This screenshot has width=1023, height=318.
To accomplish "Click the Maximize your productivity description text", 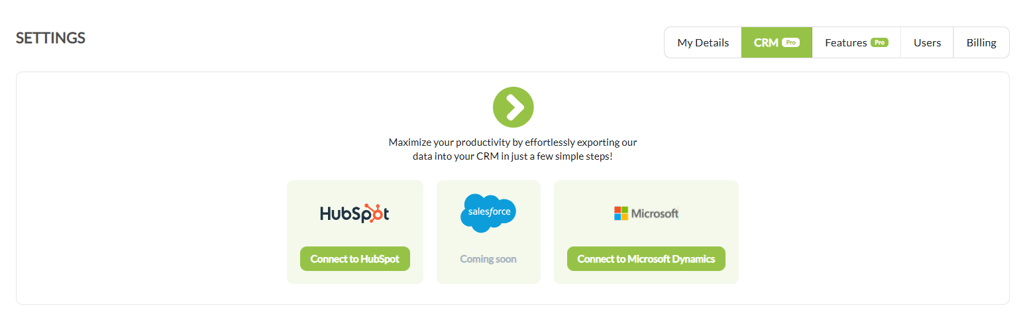I will 513,150.
